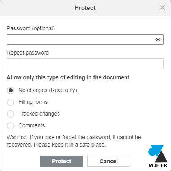Click the Protect dialog title bar
The image size is (171, 171).
click(x=85, y=8)
